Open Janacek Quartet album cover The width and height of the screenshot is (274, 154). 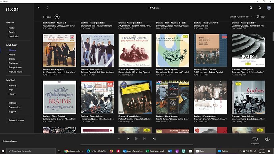coord(173,50)
